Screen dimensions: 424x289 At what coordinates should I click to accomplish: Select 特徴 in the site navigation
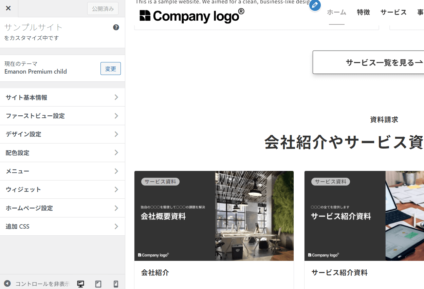(x=363, y=13)
